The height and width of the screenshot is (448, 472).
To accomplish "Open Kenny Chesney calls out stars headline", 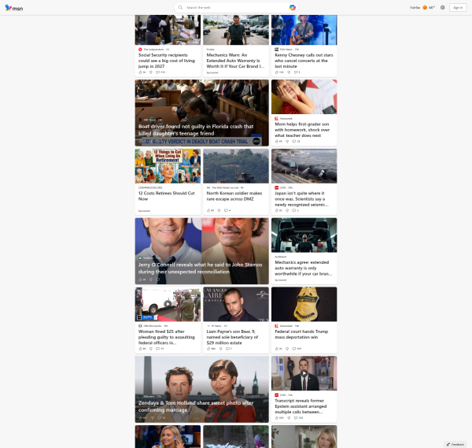I will 304,61.
